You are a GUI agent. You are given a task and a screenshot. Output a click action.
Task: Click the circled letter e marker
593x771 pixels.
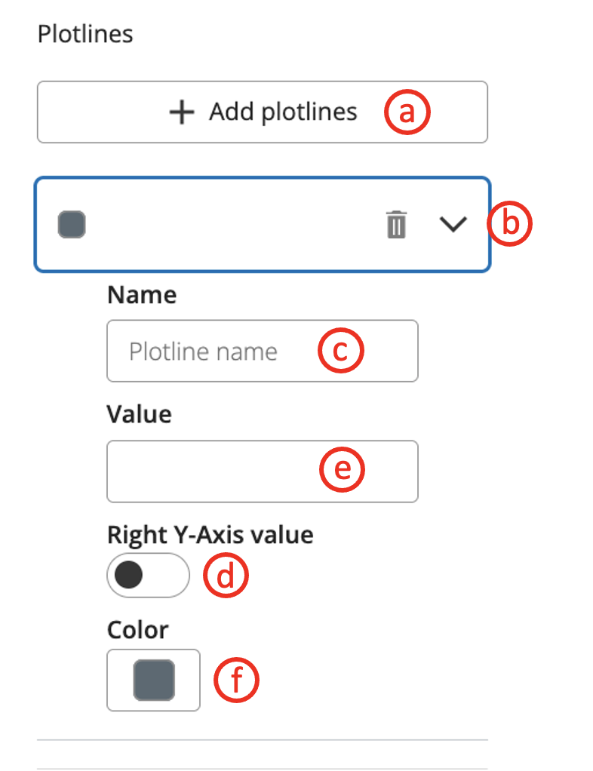tap(343, 470)
